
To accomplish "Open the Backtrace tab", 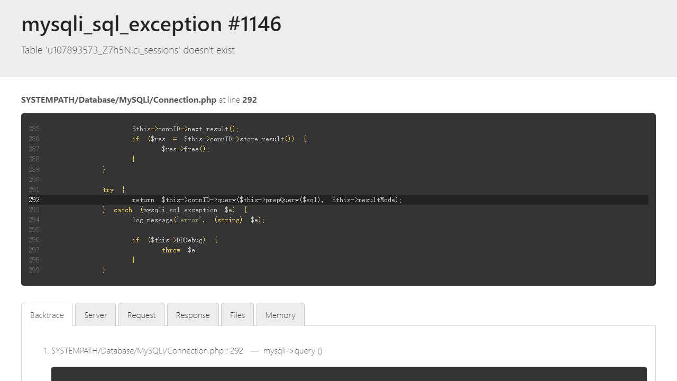I will (x=47, y=315).
